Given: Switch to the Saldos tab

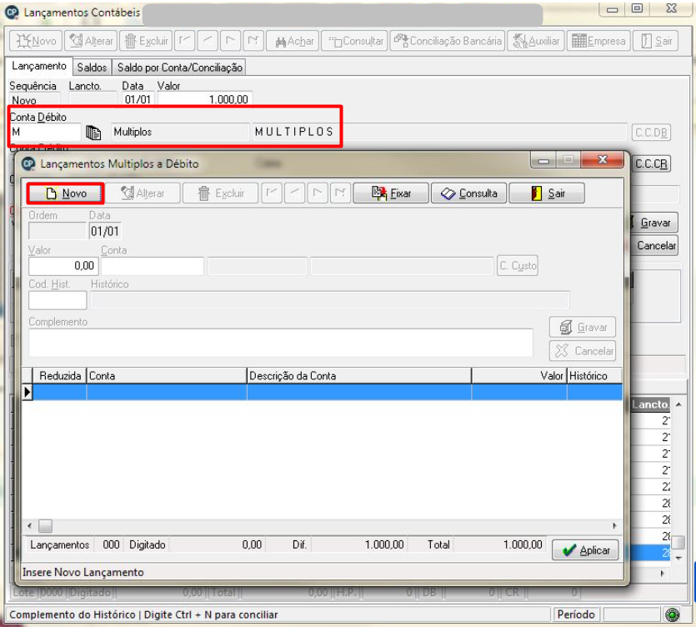Looking at the screenshot, I should pos(92,68).
